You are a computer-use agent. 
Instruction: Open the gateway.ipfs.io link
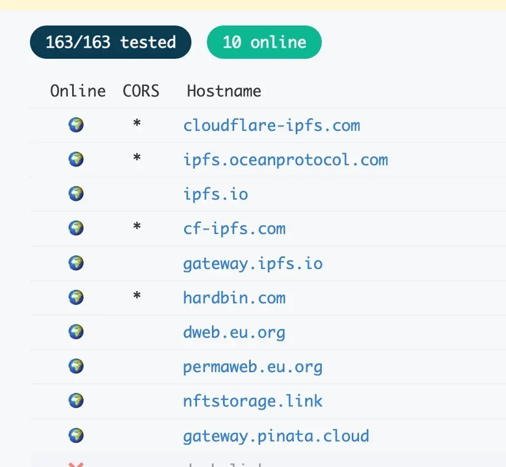253,264
